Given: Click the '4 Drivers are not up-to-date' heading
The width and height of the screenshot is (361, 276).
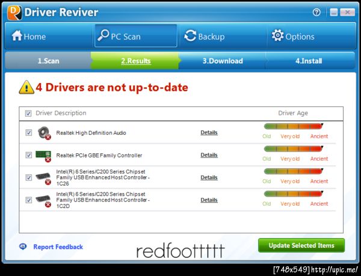Looking at the screenshot, I should 112,87.
